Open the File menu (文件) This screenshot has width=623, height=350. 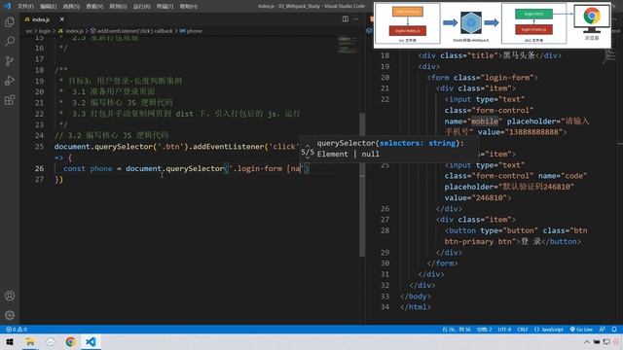tap(25, 7)
